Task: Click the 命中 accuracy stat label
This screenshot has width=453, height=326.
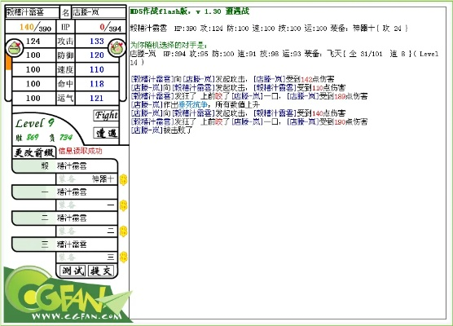Action: [x=65, y=84]
